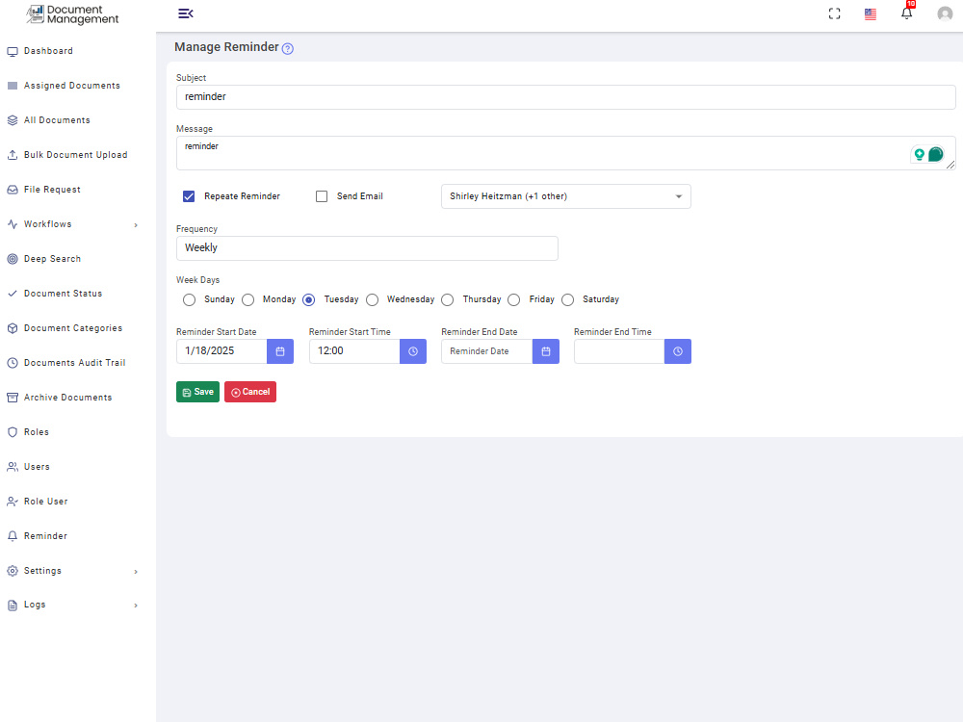Go to Document Status page
The height and width of the screenshot is (722, 963).
tap(63, 294)
